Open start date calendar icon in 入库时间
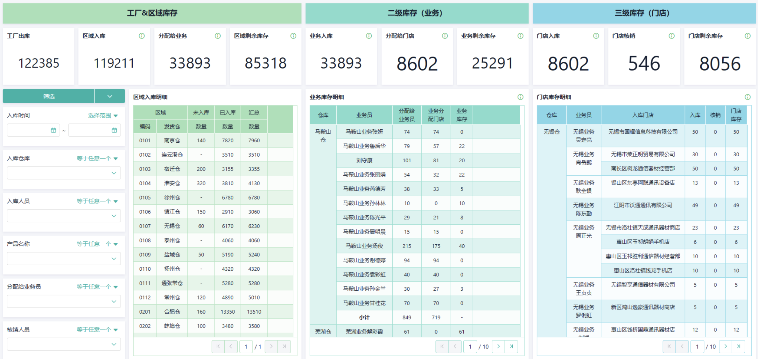Screen dimensions: 758x359 (x=53, y=130)
